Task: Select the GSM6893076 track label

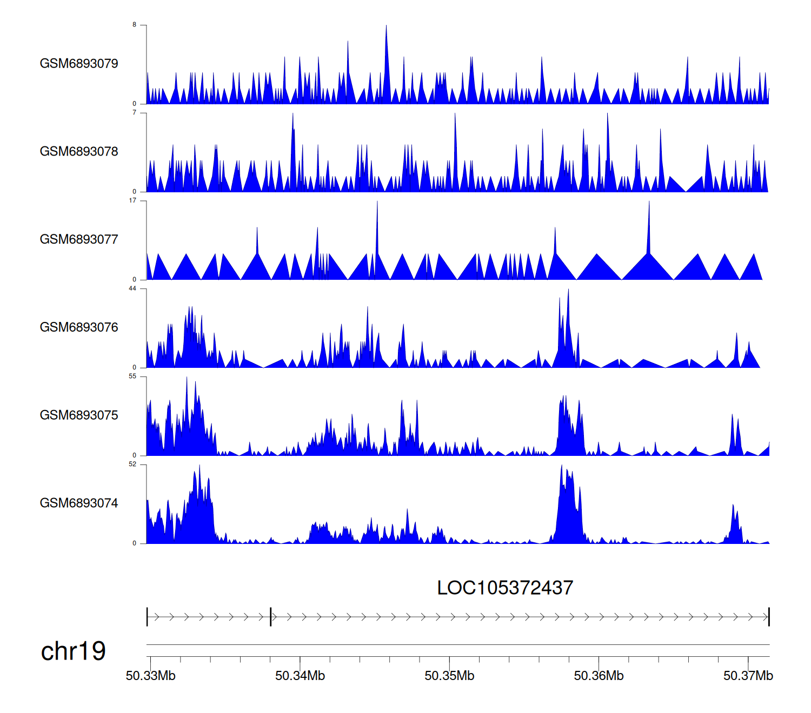Action: tap(79, 327)
